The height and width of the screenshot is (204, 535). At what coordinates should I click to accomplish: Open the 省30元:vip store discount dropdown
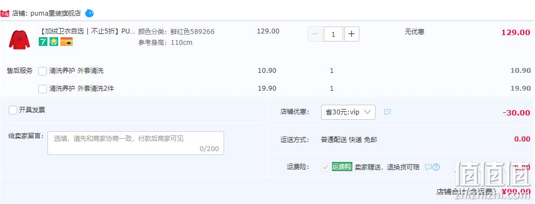click(348, 112)
